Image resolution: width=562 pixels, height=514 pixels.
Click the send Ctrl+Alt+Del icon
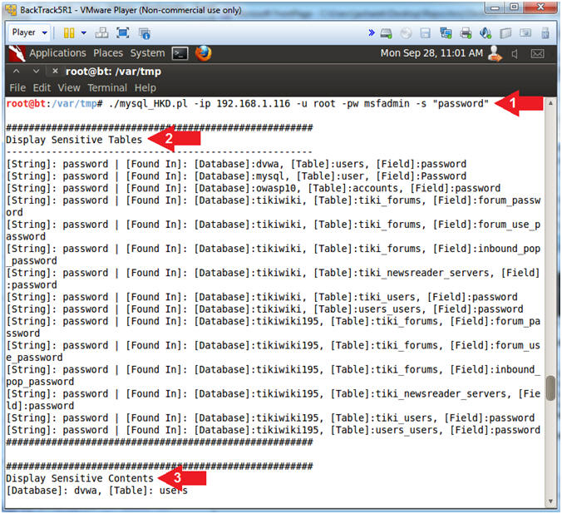click(x=101, y=33)
